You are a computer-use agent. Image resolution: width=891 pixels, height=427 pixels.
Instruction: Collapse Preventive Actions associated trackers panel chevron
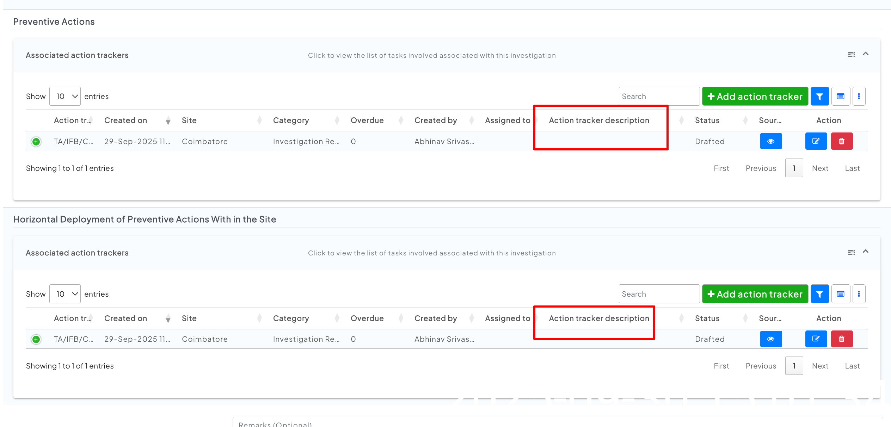pyautogui.click(x=866, y=54)
